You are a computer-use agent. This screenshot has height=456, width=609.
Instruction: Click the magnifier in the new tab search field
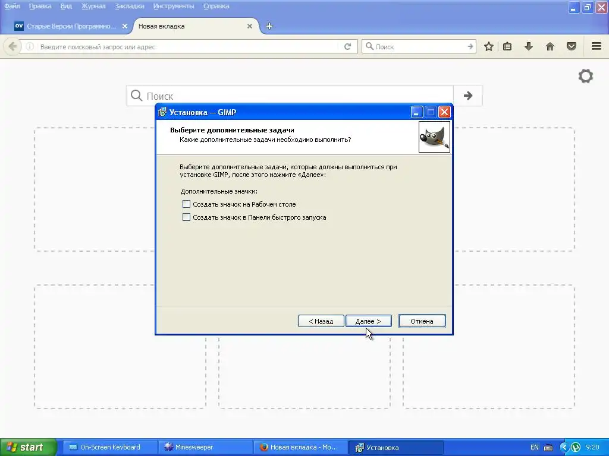point(136,96)
